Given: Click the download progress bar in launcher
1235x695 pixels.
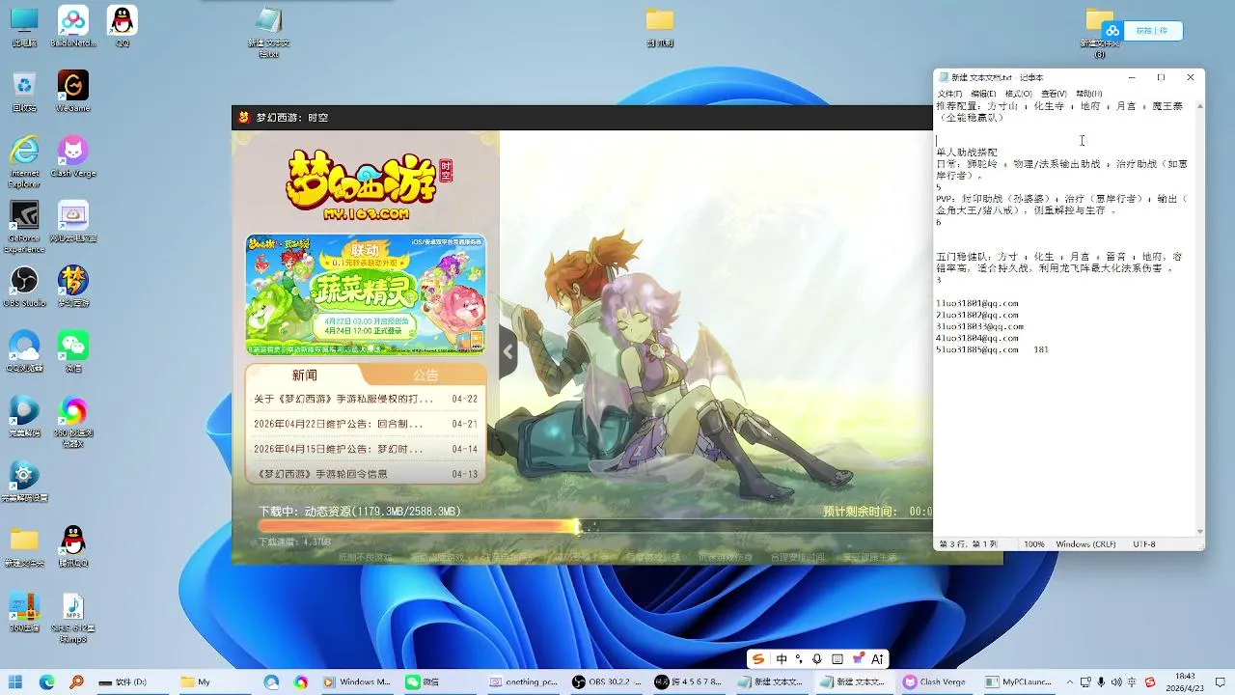Looking at the screenshot, I should pos(594,526).
